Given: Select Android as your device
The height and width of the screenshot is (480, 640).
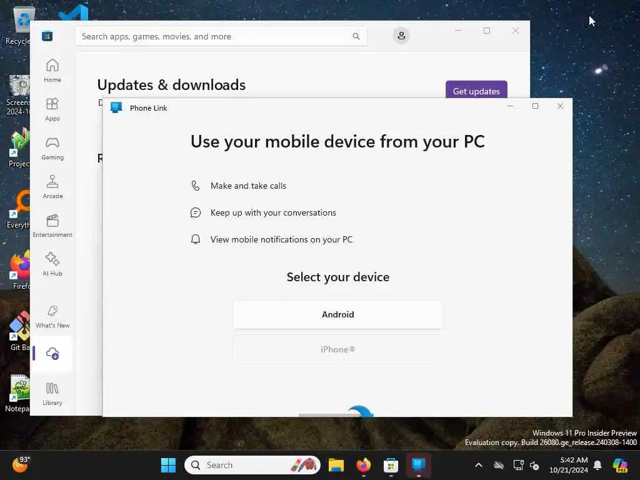Looking at the screenshot, I should tap(338, 314).
